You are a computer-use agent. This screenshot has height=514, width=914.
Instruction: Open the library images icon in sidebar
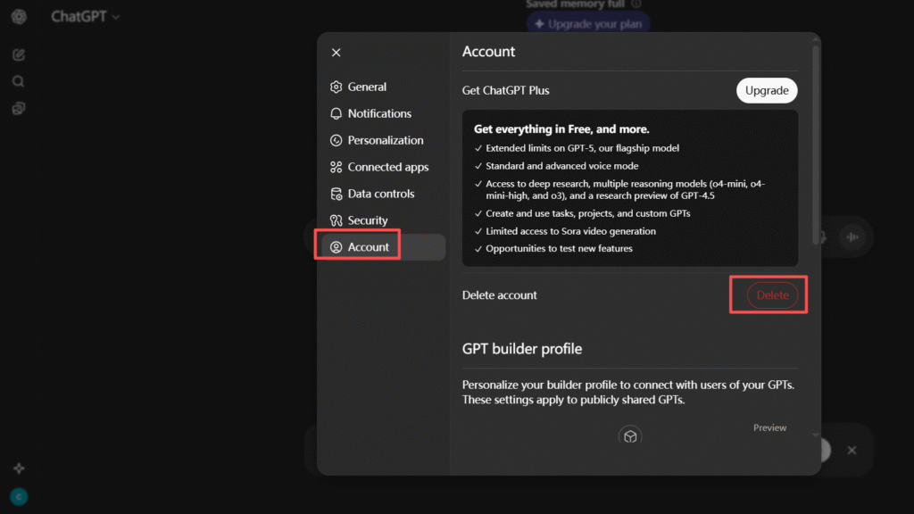(19, 108)
